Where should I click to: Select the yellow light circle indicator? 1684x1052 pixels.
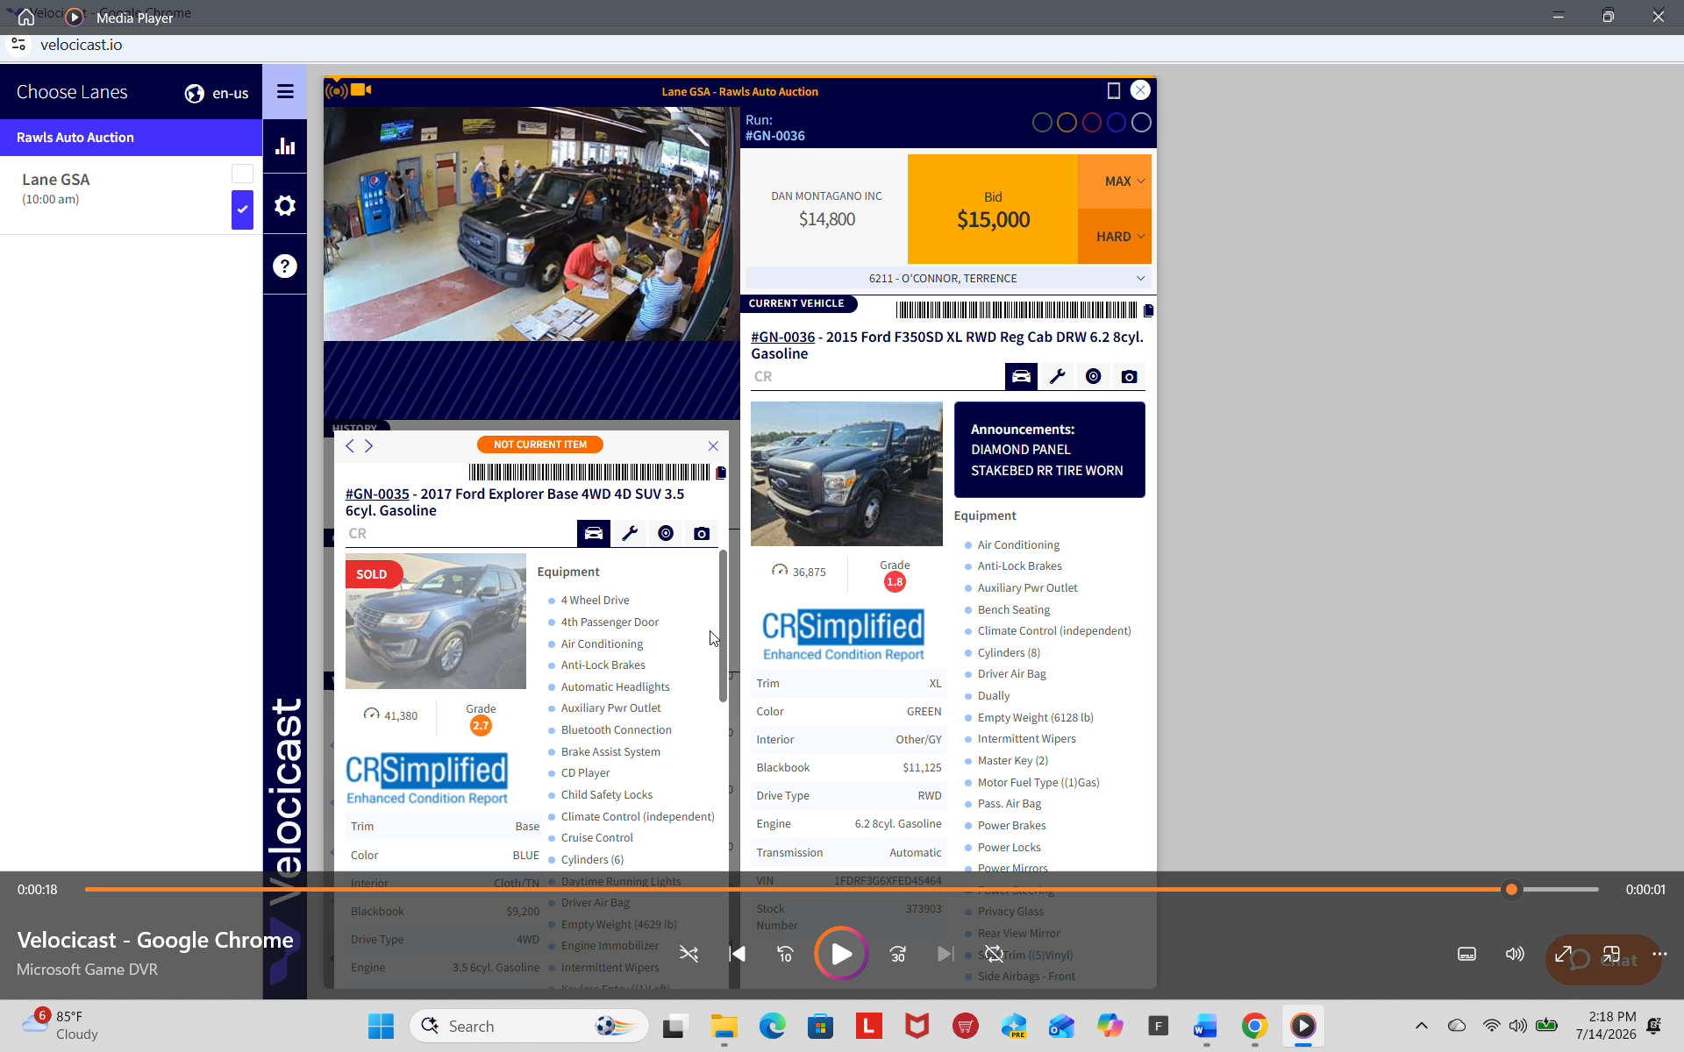pos(1067,123)
